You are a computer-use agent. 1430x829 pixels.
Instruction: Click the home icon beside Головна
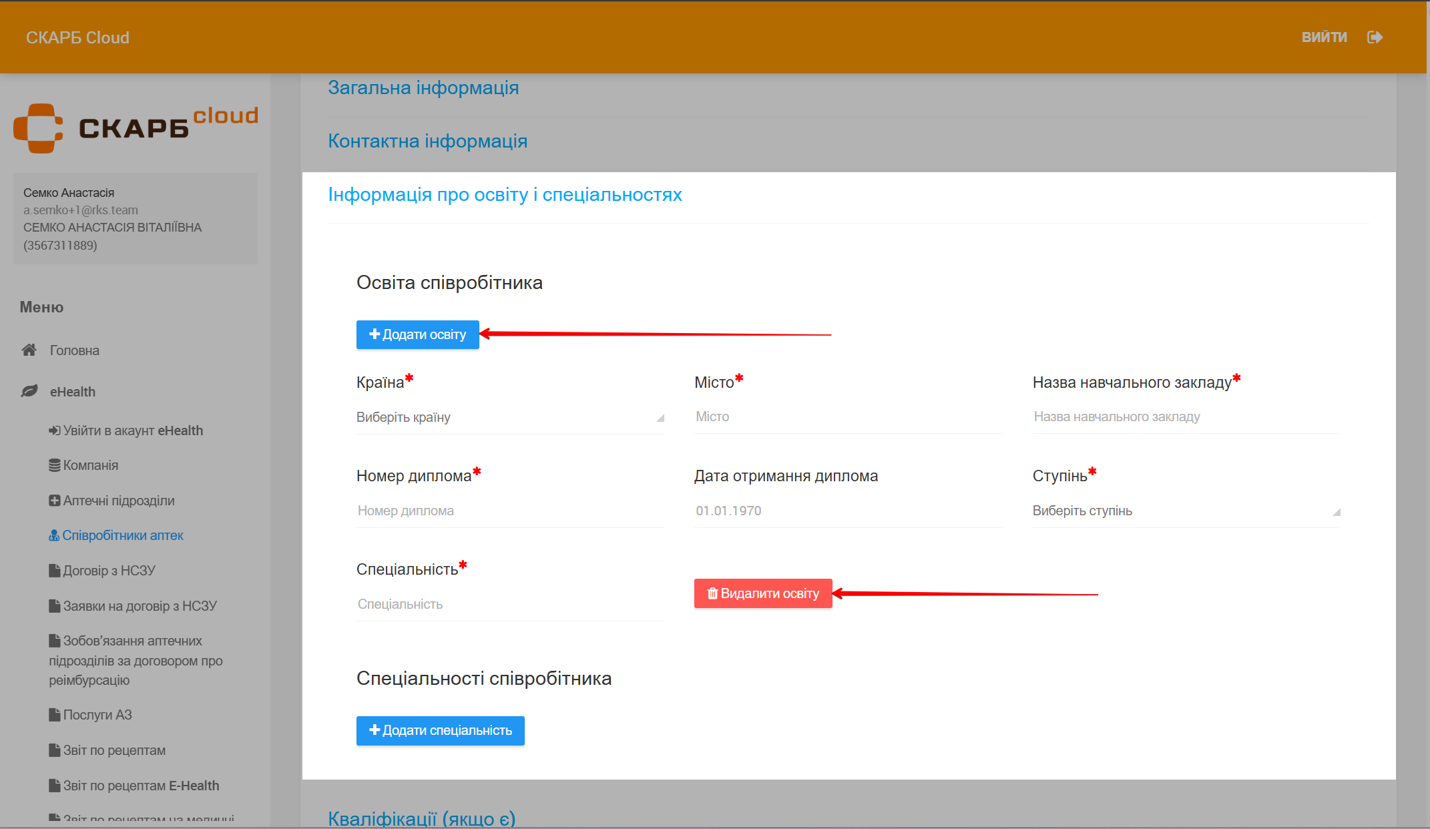(29, 350)
